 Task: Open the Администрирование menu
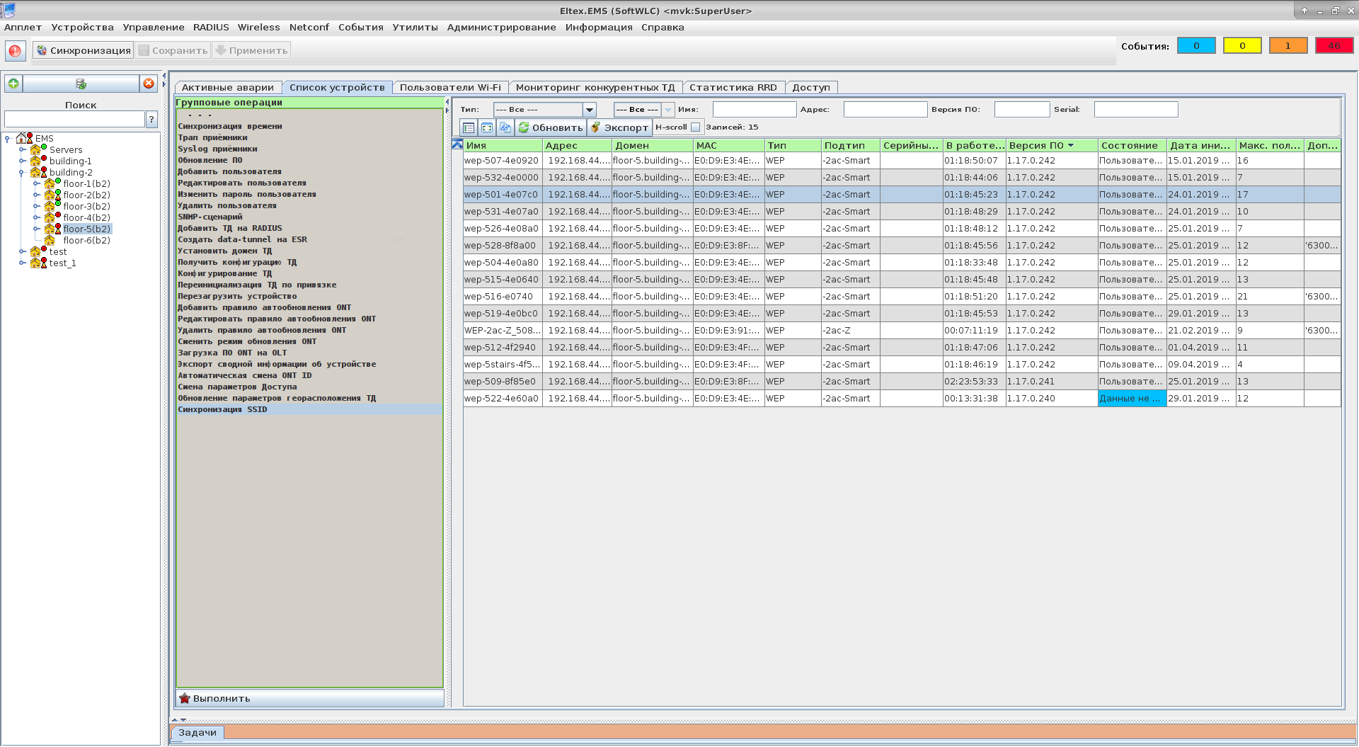point(501,28)
